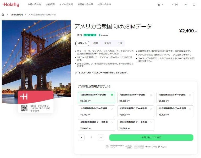
Task: Switch to the 互換性 tab
Action: 108,43
